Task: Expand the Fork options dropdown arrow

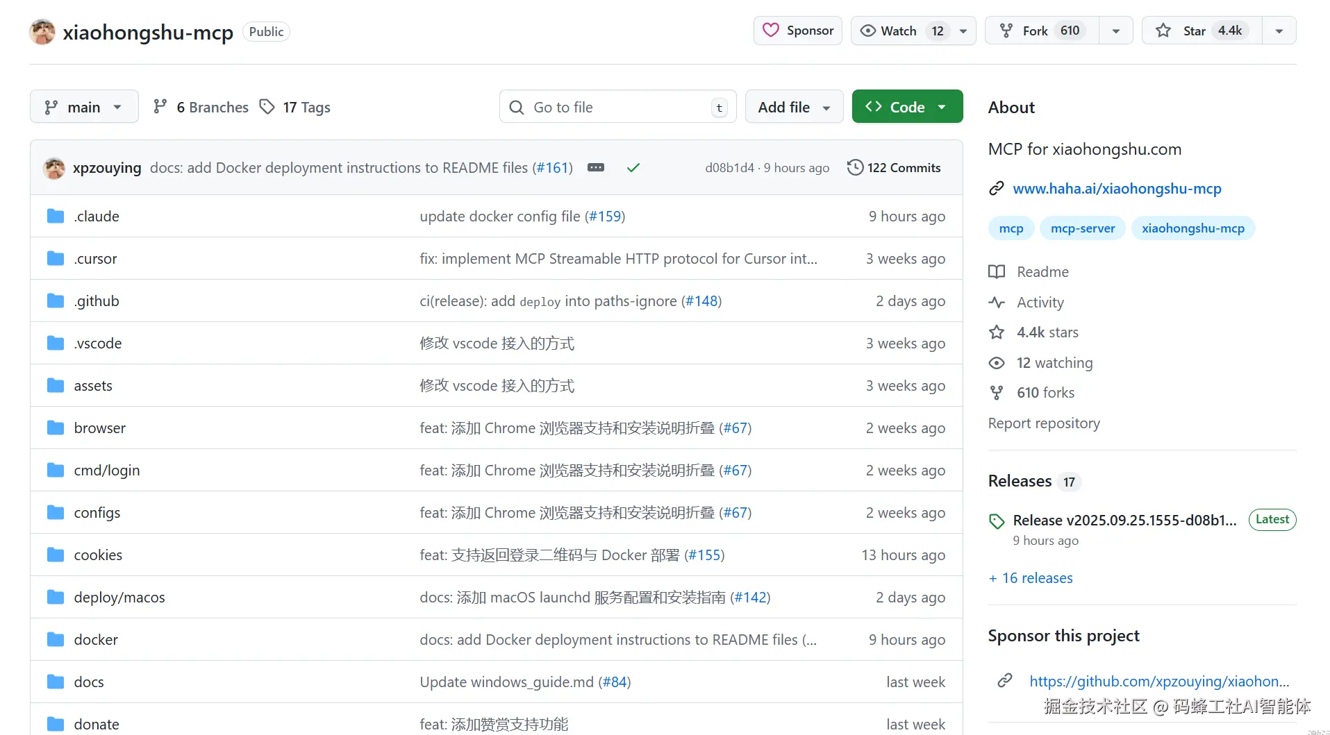Action: point(1116,31)
